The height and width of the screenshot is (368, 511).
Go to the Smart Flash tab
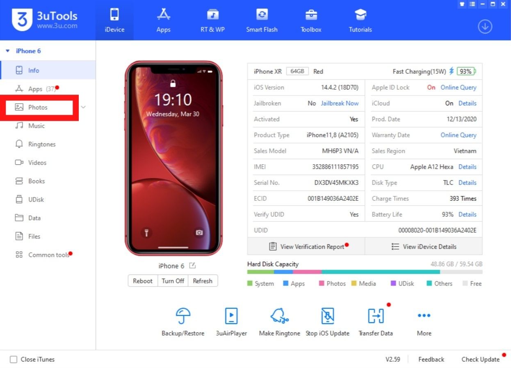coord(262,20)
